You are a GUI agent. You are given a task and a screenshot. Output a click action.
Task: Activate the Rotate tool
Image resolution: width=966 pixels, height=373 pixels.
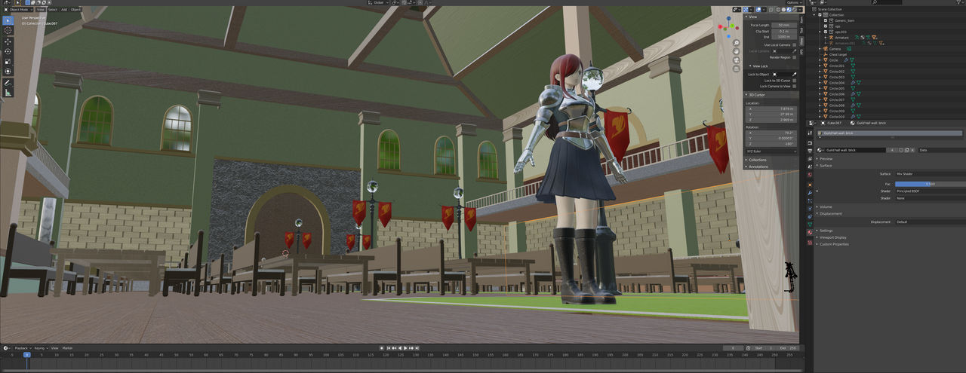click(x=8, y=51)
